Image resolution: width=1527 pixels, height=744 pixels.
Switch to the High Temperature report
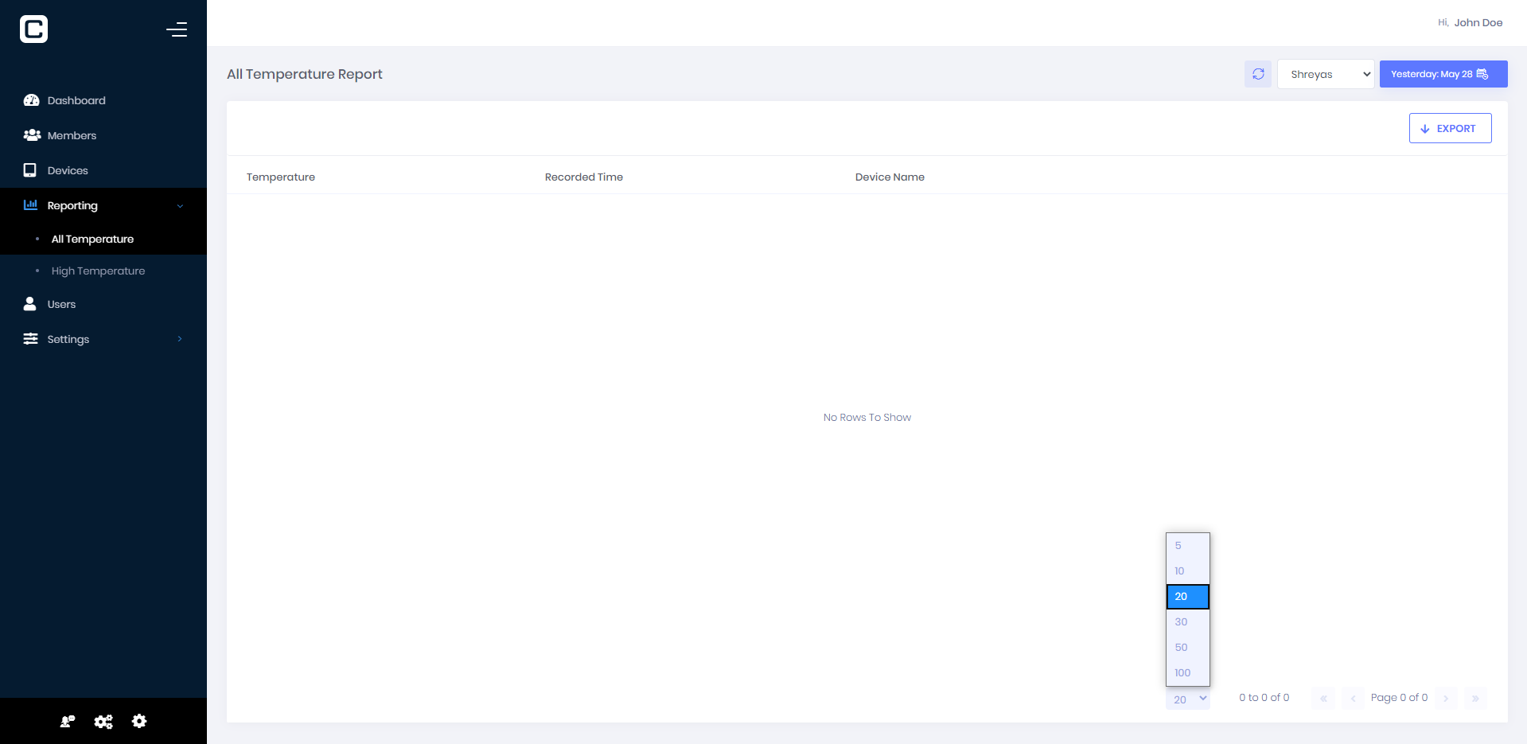[97, 271]
